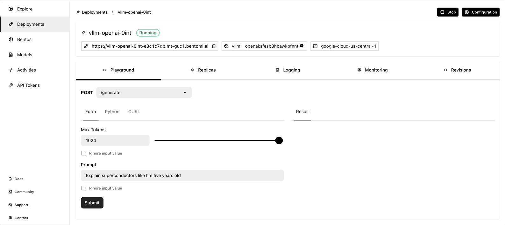The height and width of the screenshot is (225, 505).
Task: Copy the deployment URL with clipboard icon
Action: [x=214, y=46]
